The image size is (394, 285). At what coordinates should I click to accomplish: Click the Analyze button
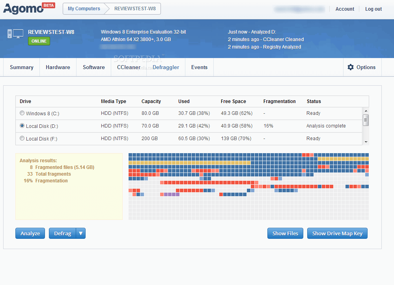[x=30, y=233]
